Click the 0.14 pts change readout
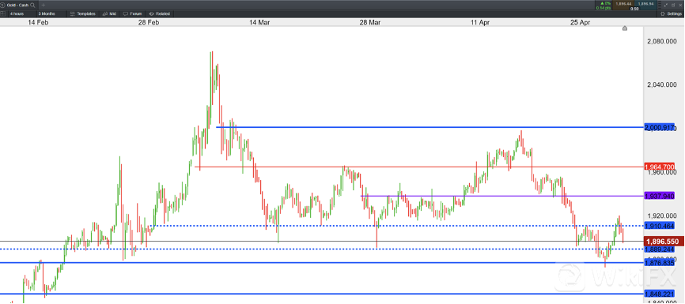 [x=604, y=8]
